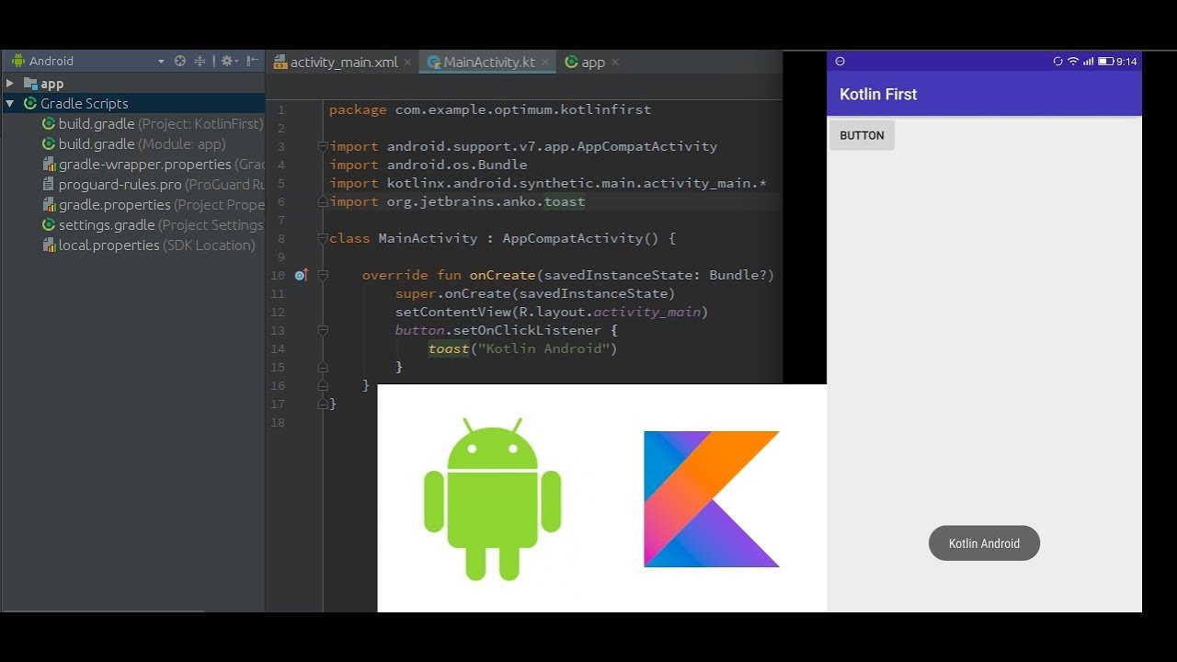Fold the setOnClickListener lambda on line 13
The height and width of the screenshot is (662, 1177).
[323, 330]
